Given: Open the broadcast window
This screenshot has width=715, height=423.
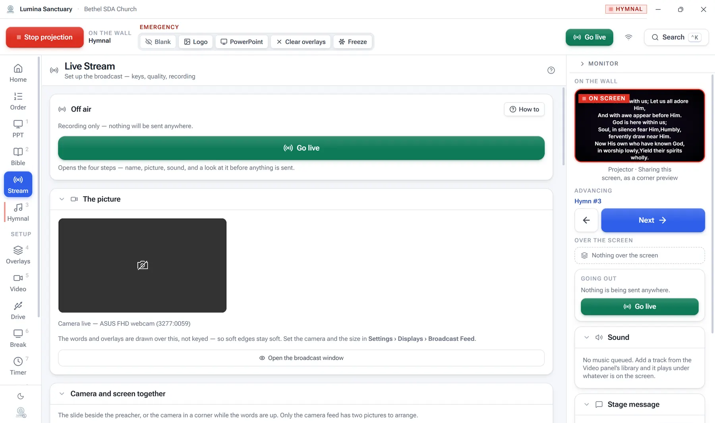Looking at the screenshot, I should (x=301, y=358).
